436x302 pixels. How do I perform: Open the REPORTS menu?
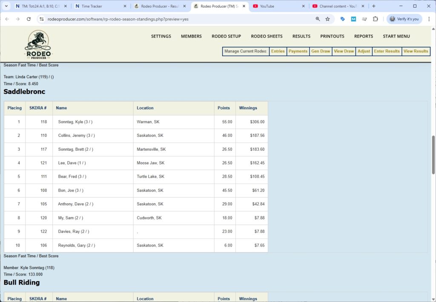[363, 36]
